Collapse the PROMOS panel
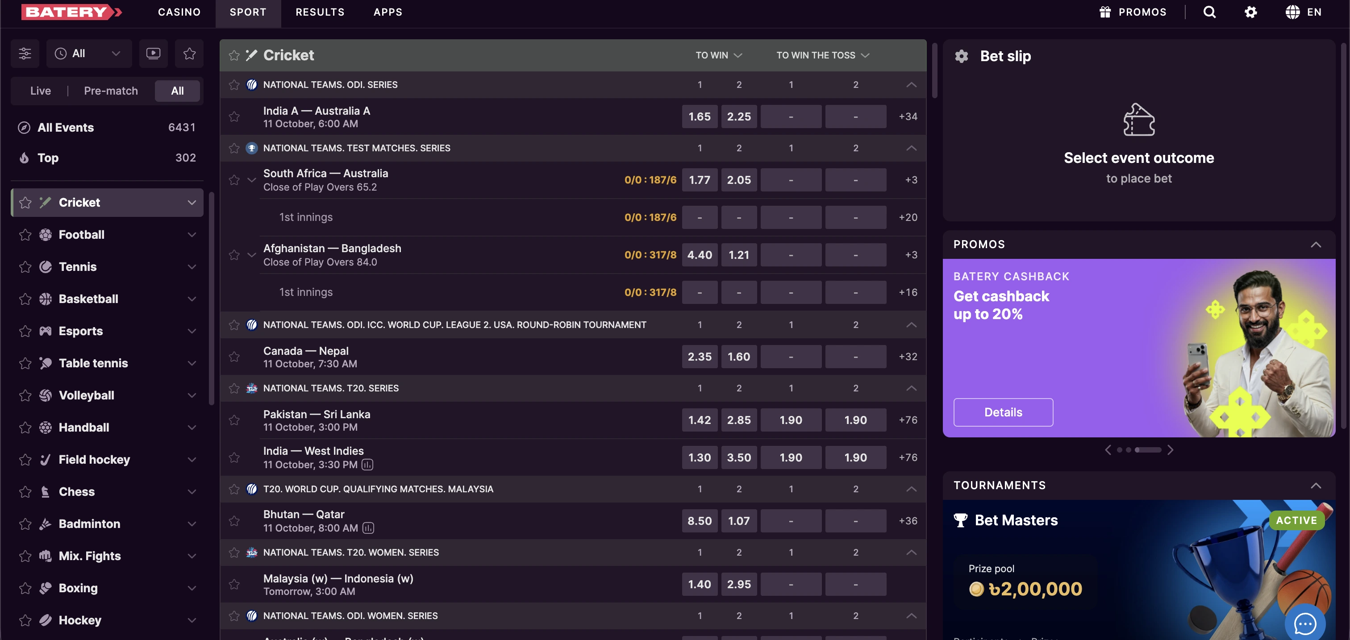Screen dimensions: 1350x640 tap(1316, 245)
